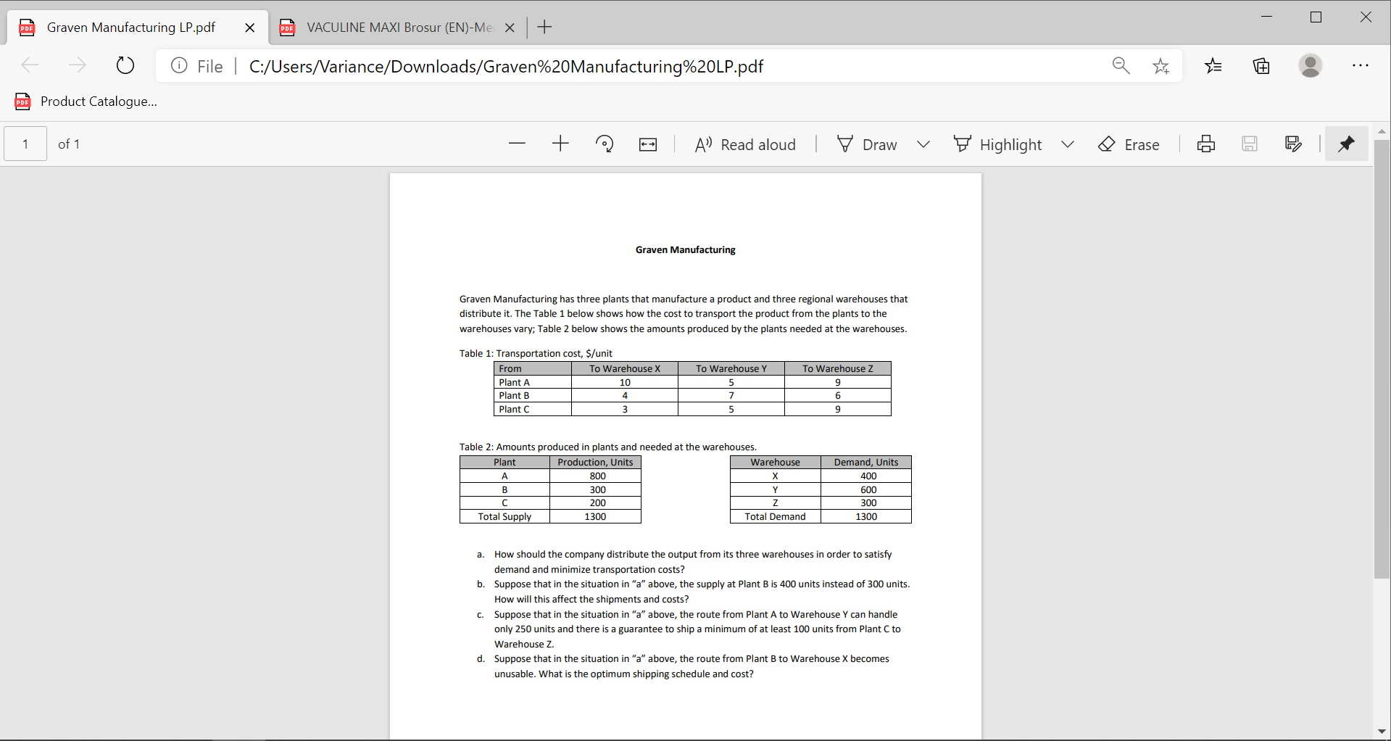Select the Graven Manufacturing LP.pdf tab
Screen dimensions: 1391x741
point(130,28)
